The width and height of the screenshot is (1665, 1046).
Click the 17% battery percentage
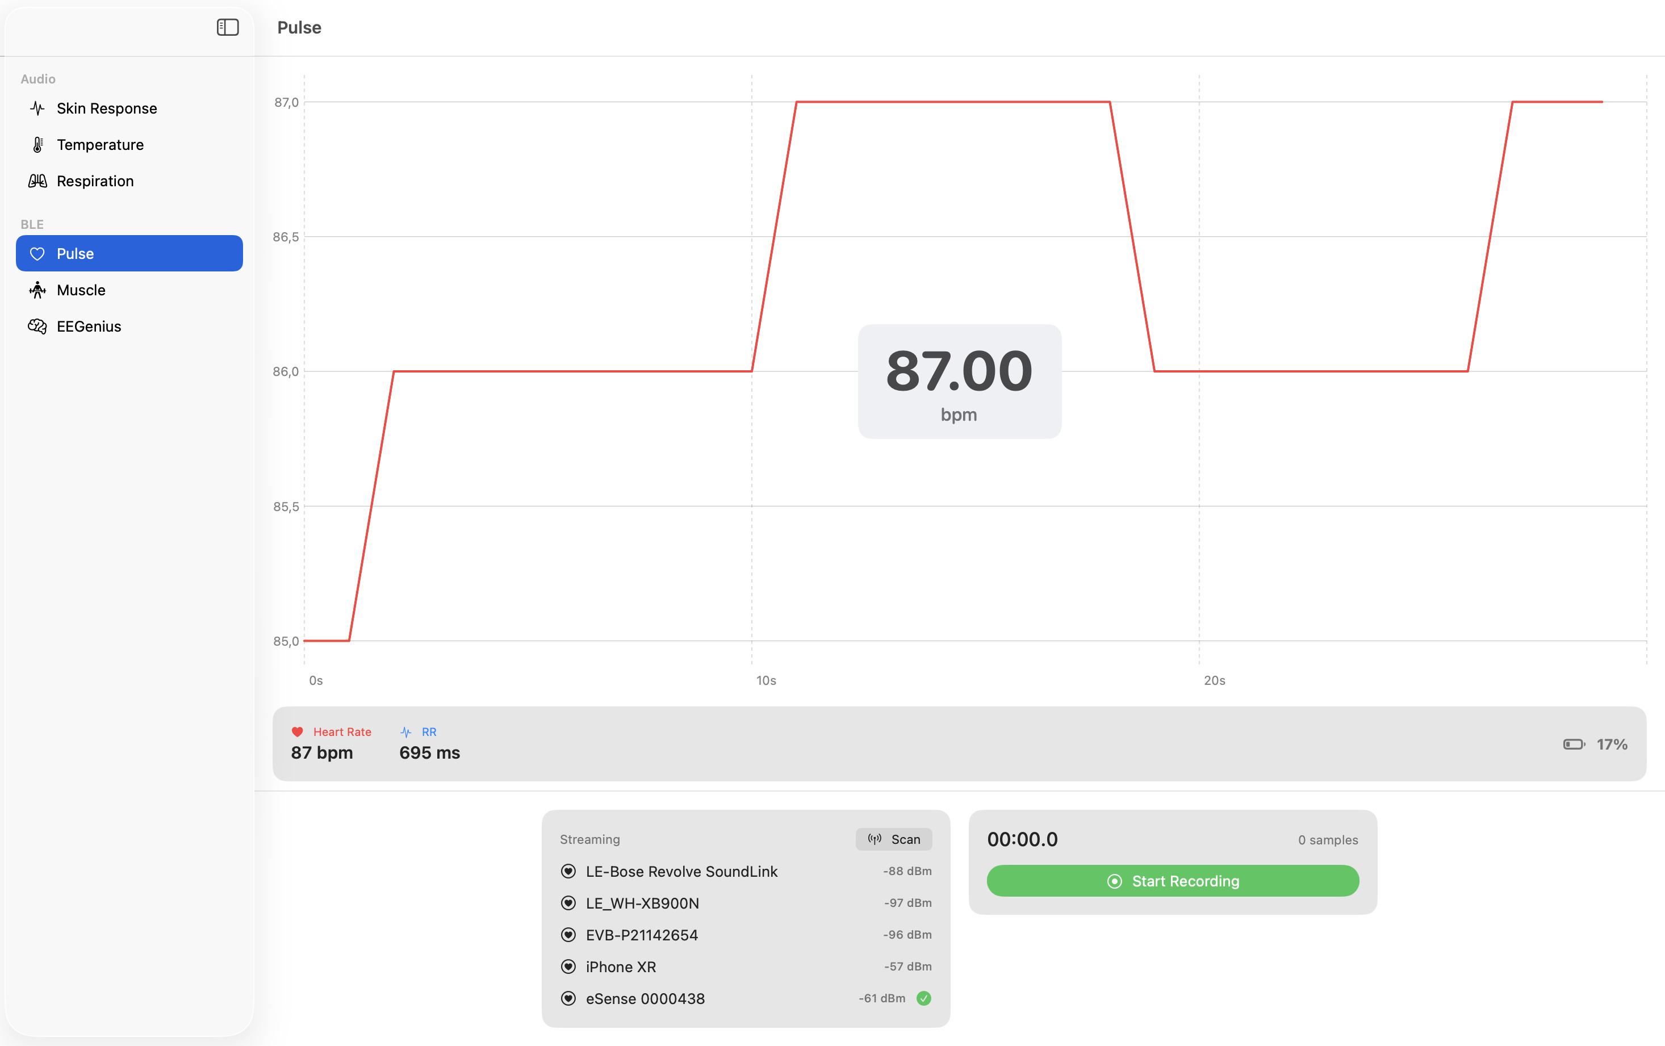pos(1612,744)
